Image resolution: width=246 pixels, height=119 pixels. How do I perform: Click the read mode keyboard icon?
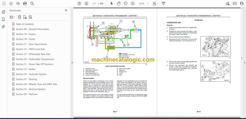pos(163,4)
